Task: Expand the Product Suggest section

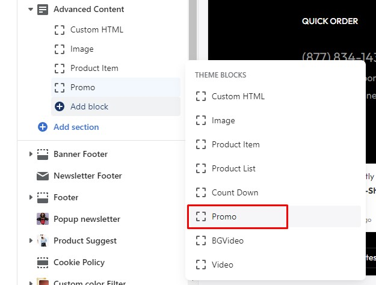Action: [31, 241]
